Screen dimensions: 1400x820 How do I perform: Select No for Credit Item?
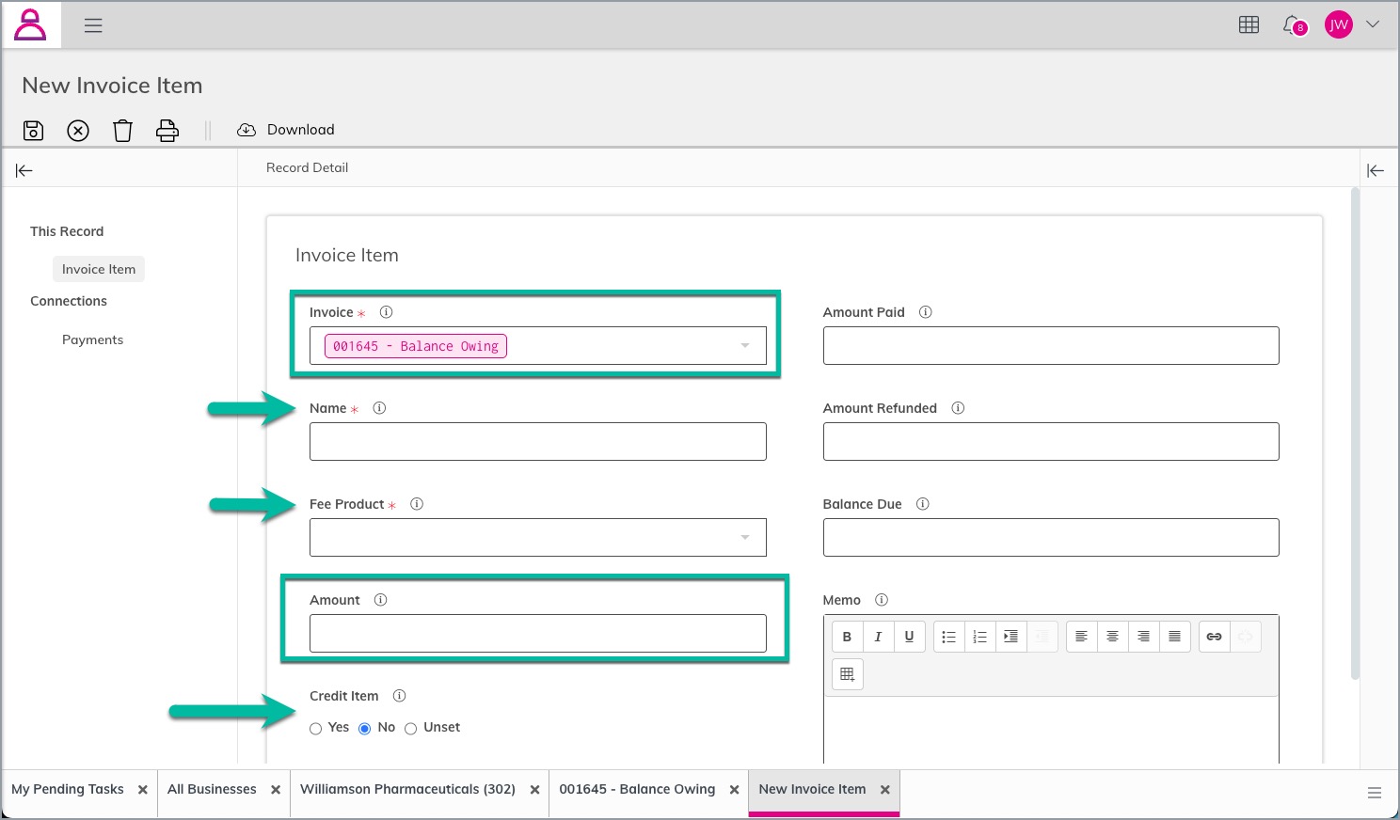[x=365, y=729]
